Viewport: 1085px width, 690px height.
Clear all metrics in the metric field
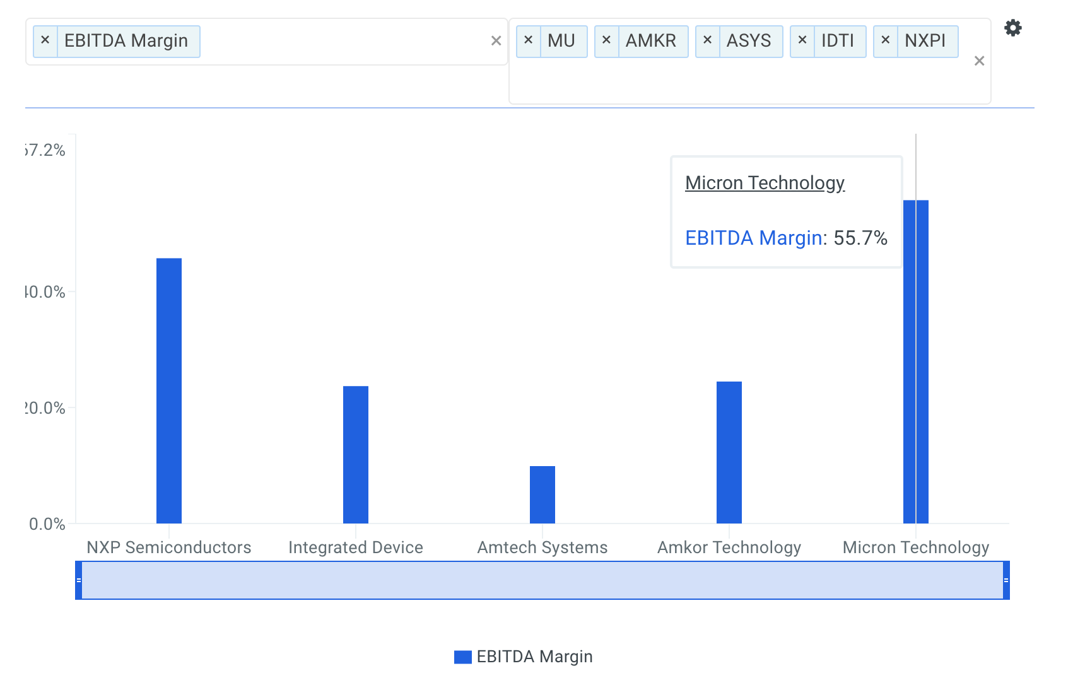(x=496, y=41)
